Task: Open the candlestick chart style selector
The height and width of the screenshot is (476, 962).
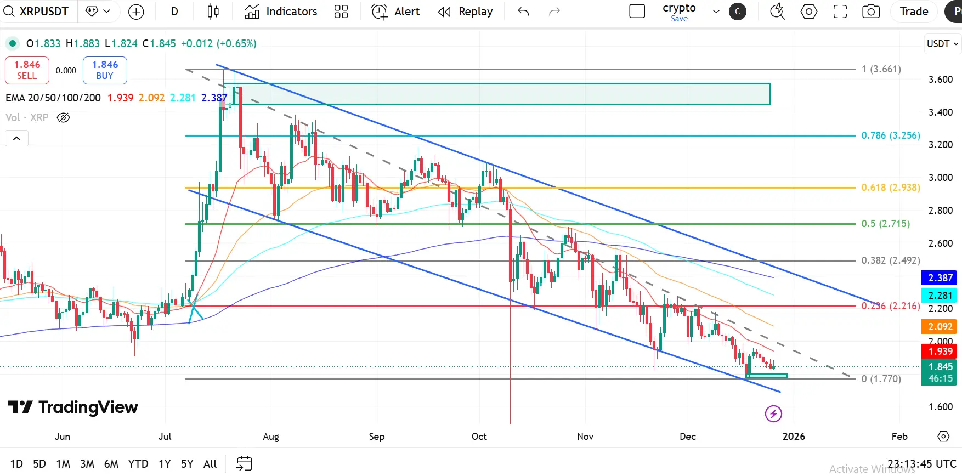Action: (x=213, y=12)
